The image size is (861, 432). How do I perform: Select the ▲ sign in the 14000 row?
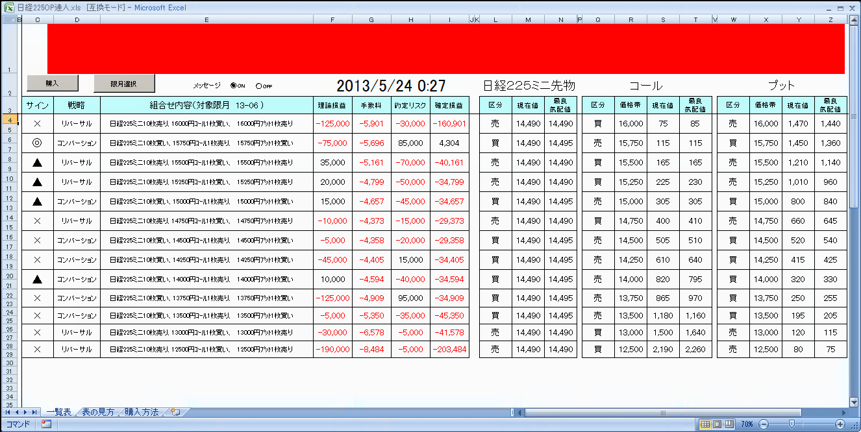37,279
